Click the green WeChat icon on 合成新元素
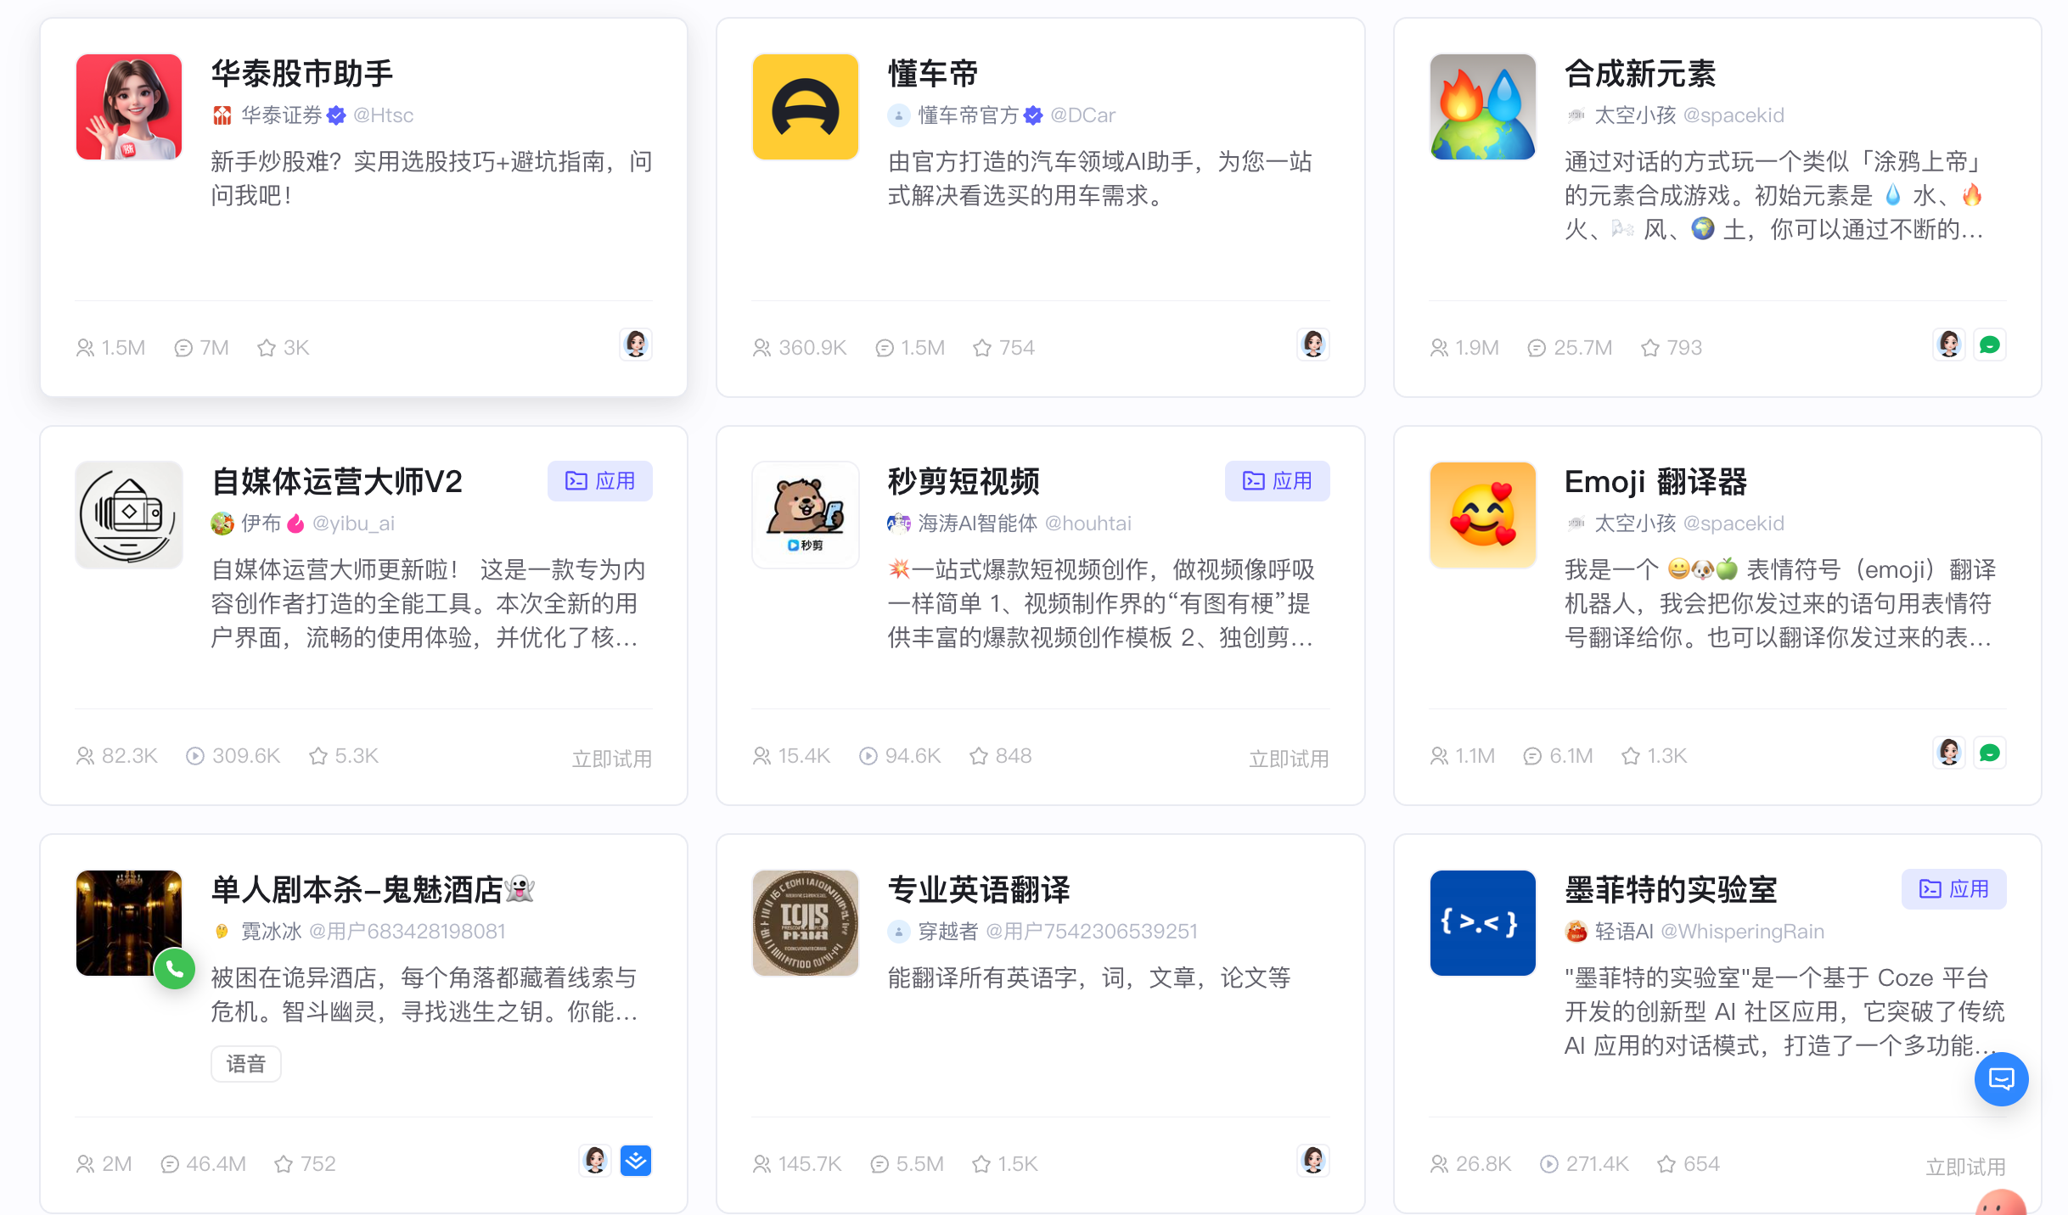Viewport: 2068px width, 1215px height. pyautogui.click(x=1989, y=345)
